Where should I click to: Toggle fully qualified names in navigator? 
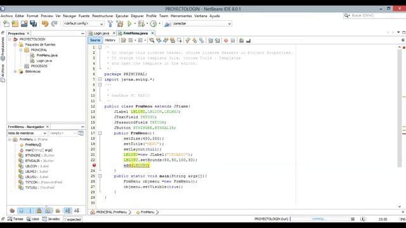[58, 210]
